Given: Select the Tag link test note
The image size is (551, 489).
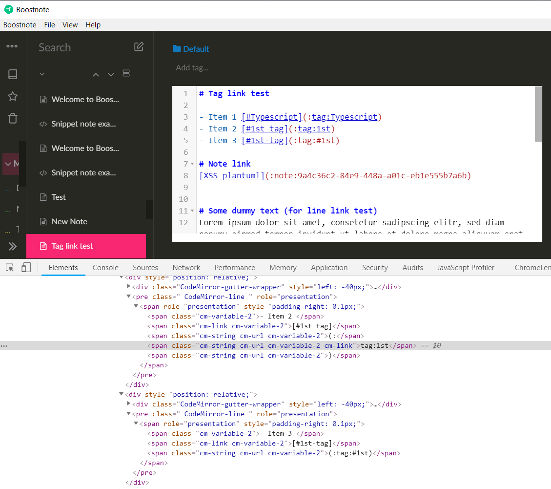Looking at the screenshot, I should click(x=86, y=246).
